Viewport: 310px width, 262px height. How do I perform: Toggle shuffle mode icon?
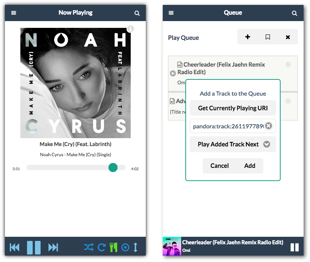tap(89, 247)
